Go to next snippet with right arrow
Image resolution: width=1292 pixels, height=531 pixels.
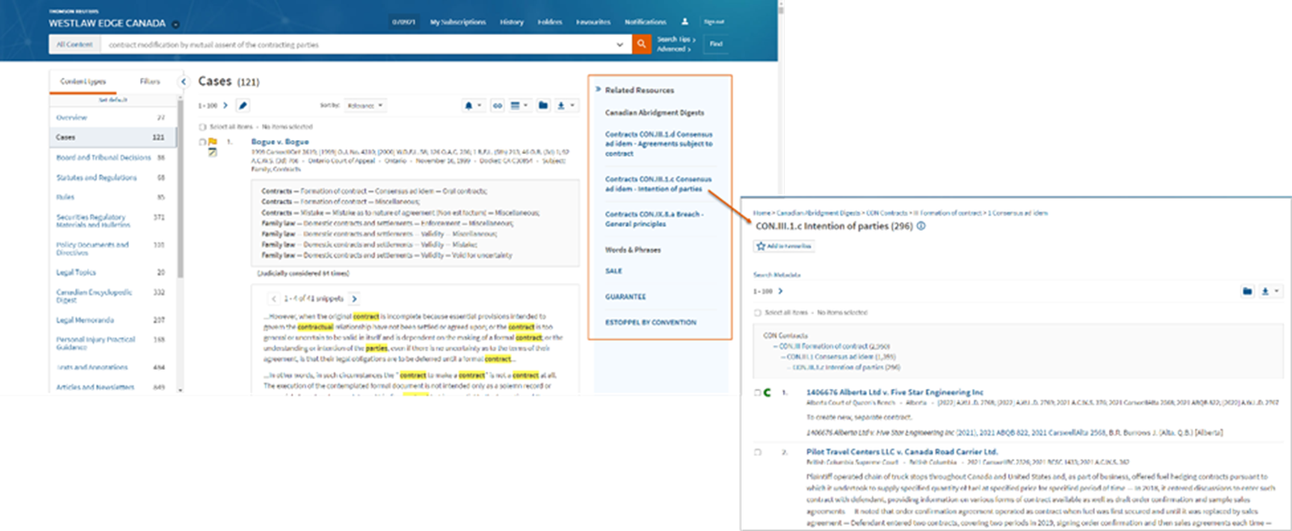(354, 298)
